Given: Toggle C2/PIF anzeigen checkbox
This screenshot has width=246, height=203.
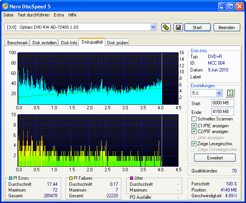Looking at the screenshot, I should click(194, 132).
